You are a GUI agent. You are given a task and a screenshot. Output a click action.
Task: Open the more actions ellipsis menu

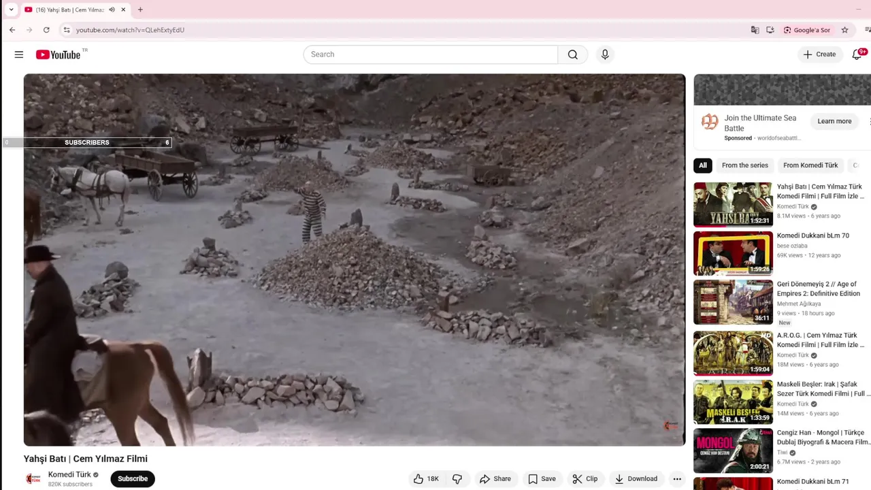point(676,479)
